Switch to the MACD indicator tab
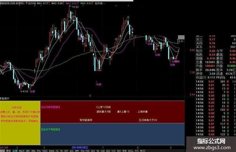This screenshot has height=152, width=236. coord(22,151)
